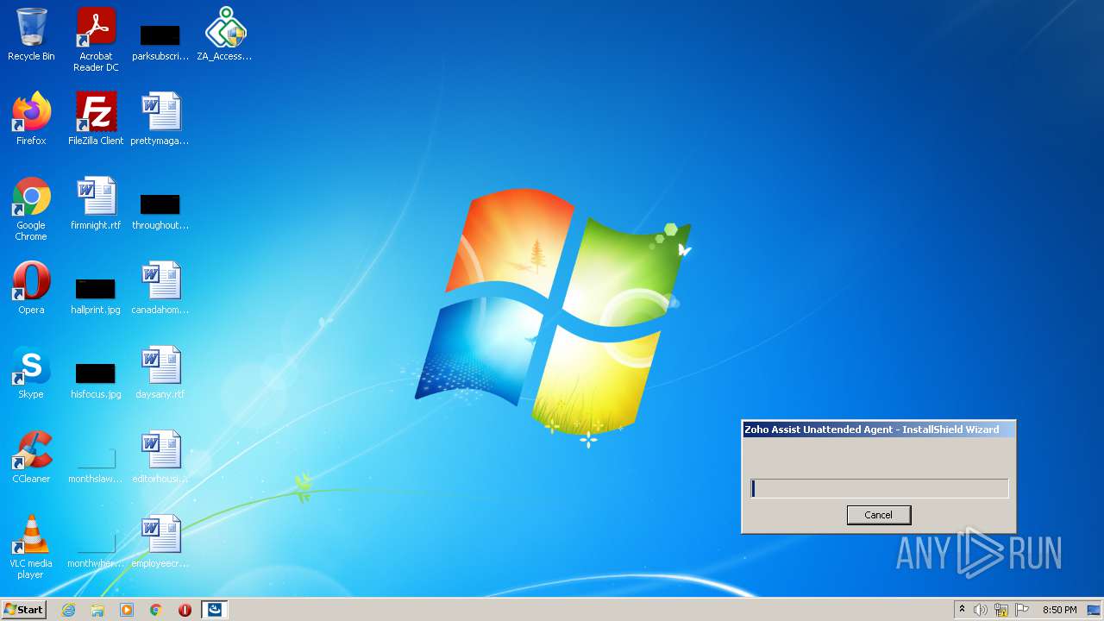1104x621 pixels.
Task: Select the daysany.rtf document
Action: (160, 373)
